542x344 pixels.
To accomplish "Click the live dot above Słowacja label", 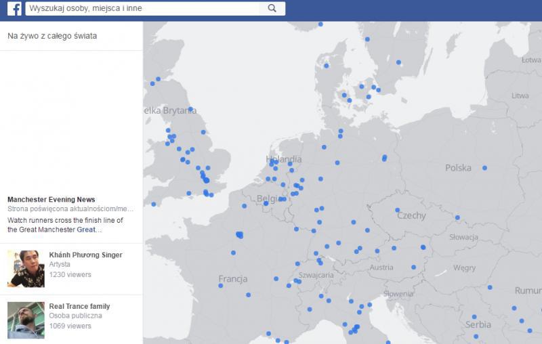I will tap(457, 218).
